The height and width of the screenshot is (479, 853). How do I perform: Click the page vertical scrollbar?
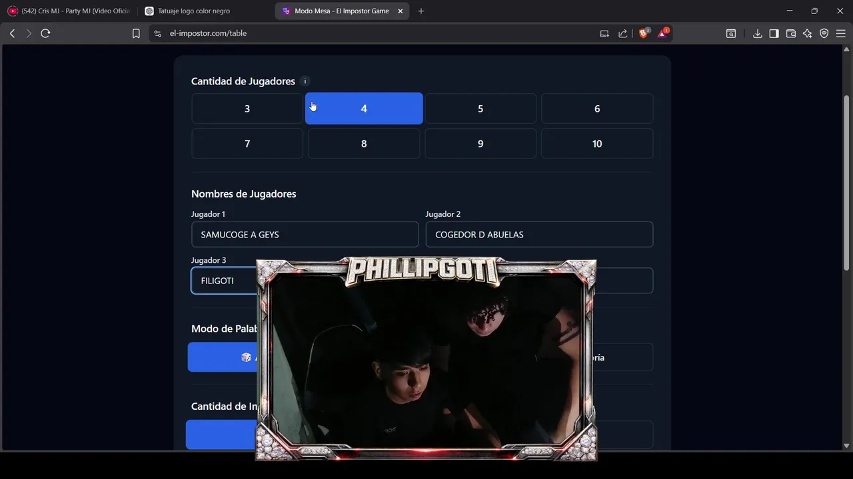847,183
